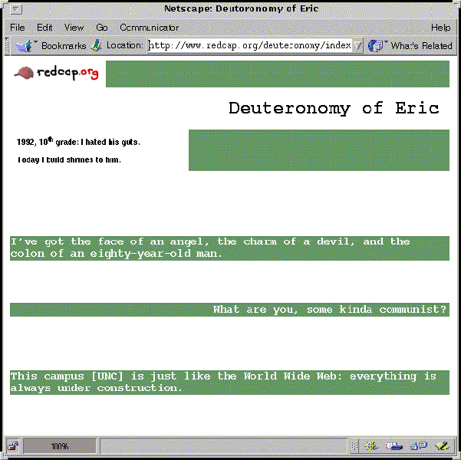This screenshot has width=461, height=460.
Task: Click the page proxy icon beside Location
Action: [97, 46]
